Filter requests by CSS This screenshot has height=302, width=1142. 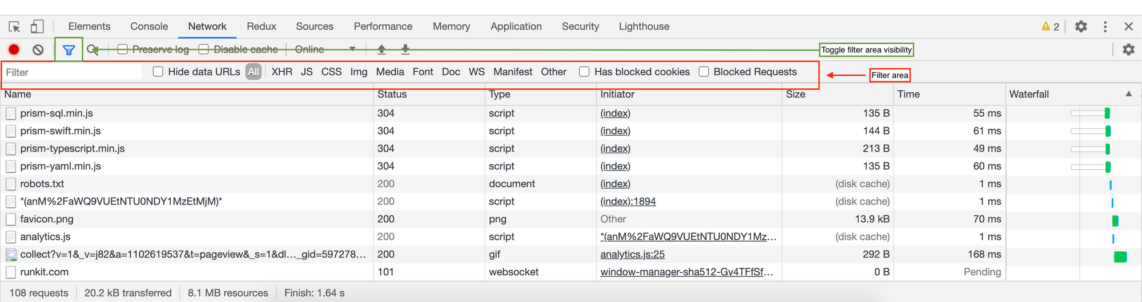(x=331, y=72)
